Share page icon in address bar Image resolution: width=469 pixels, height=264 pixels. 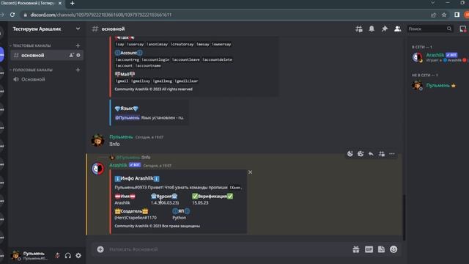[433, 15]
